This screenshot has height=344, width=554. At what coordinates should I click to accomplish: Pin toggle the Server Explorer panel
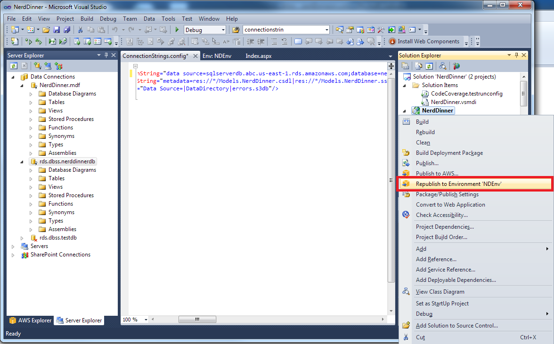pos(106,56)
